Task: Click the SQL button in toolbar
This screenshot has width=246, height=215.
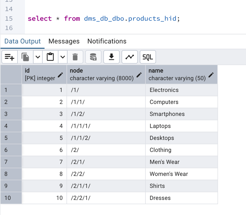Action: point(148,57)
